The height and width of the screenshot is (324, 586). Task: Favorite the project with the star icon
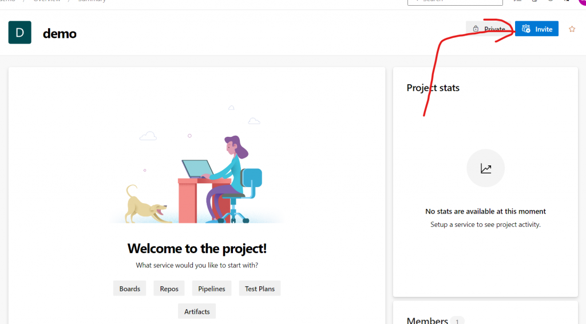572,29
